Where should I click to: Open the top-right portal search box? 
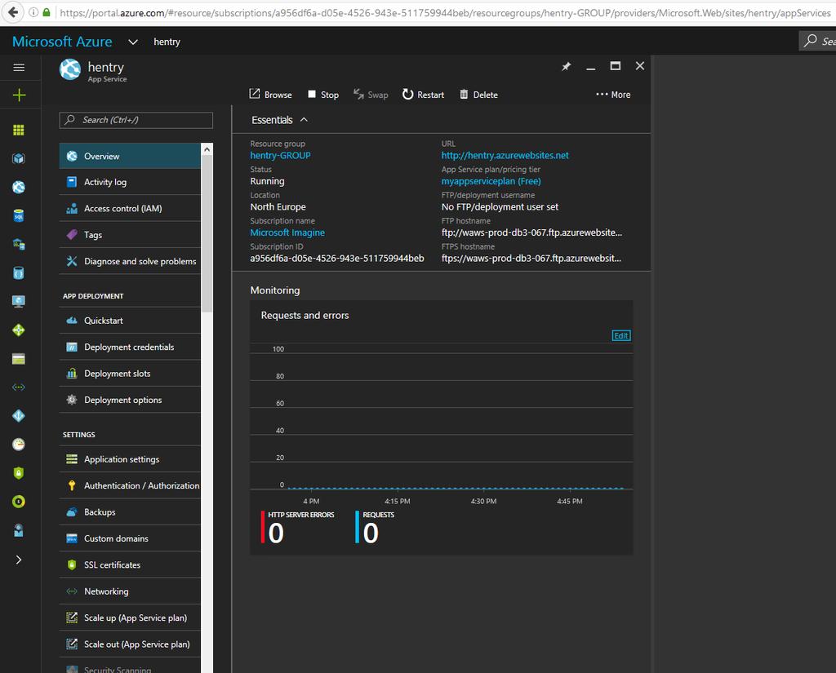(817, 41)
